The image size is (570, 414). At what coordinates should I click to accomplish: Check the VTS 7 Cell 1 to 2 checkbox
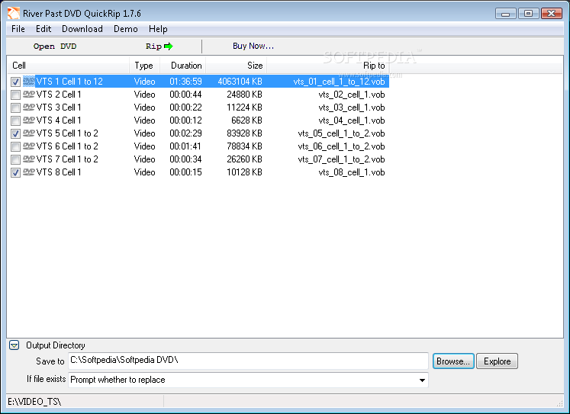coord(15,159)
